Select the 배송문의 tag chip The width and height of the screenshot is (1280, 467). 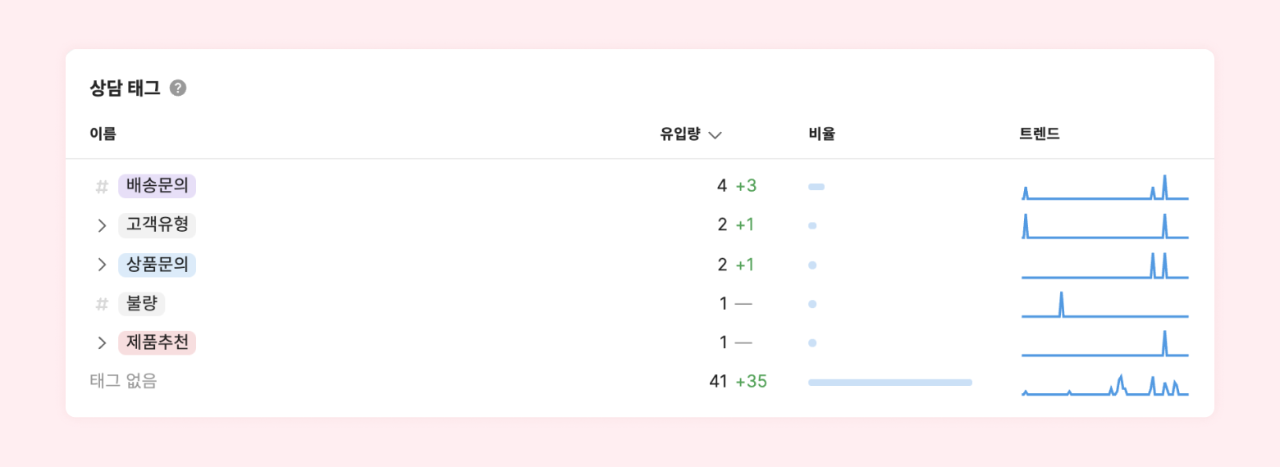click(x=157, y=186)
